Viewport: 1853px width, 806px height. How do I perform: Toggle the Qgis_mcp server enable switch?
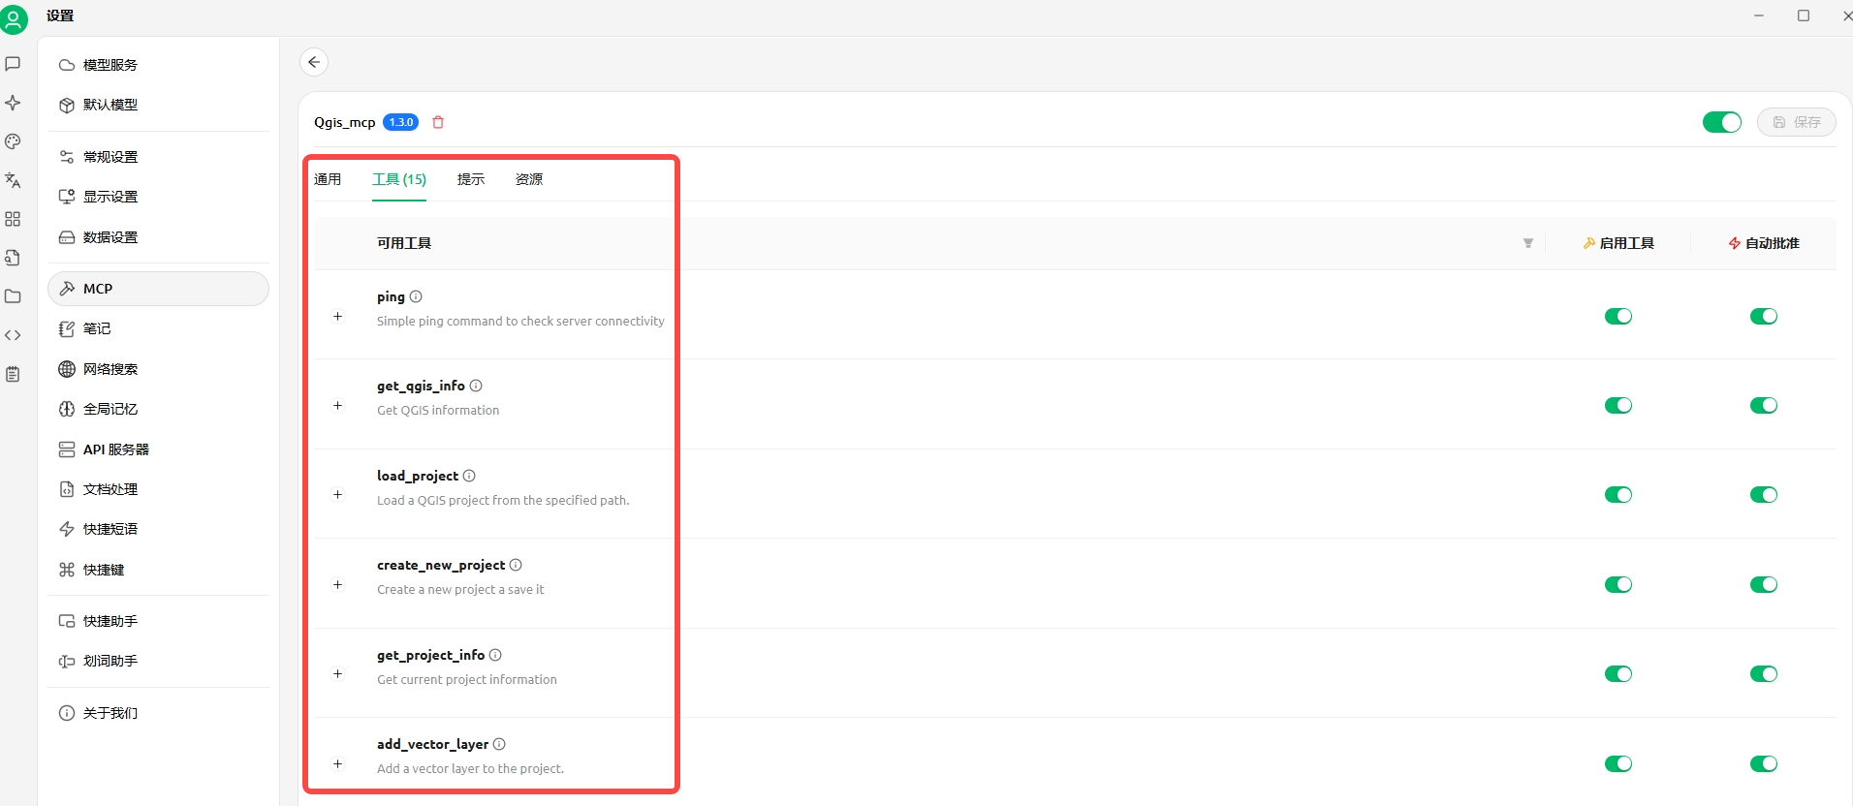1722,122
